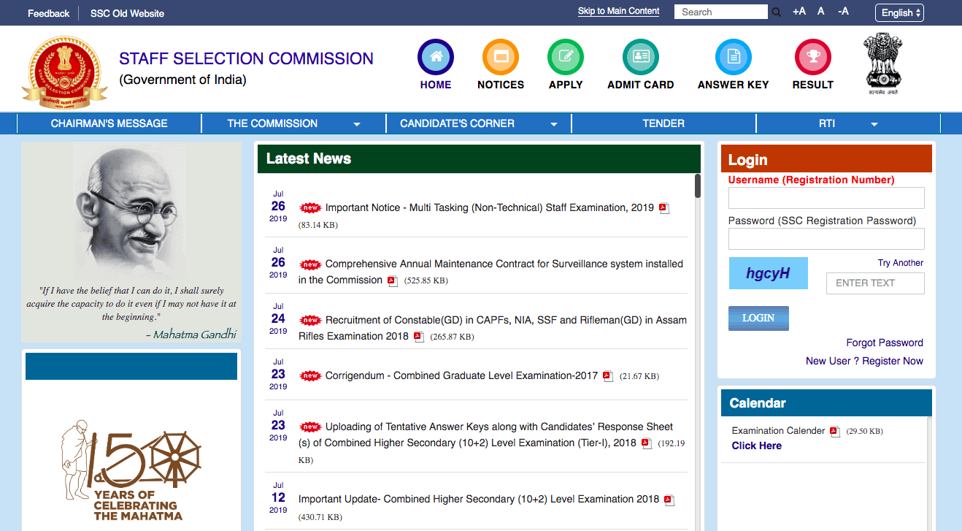Open the Chairman's Message menu item

point(109,123)
